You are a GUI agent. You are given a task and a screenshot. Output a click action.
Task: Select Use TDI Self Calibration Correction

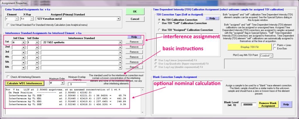click(159, 23)
